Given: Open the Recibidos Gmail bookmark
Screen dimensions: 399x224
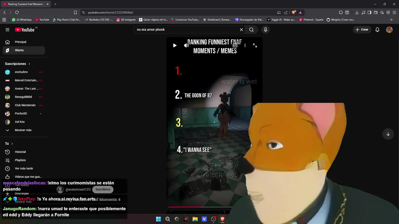Looking at the screenshot, I should [x=99, y=20].
